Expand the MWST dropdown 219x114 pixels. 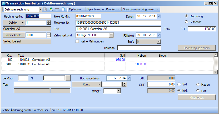tap(118, 91)
